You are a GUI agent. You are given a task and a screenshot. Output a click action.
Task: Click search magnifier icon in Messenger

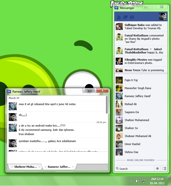[x=117, y=169]
